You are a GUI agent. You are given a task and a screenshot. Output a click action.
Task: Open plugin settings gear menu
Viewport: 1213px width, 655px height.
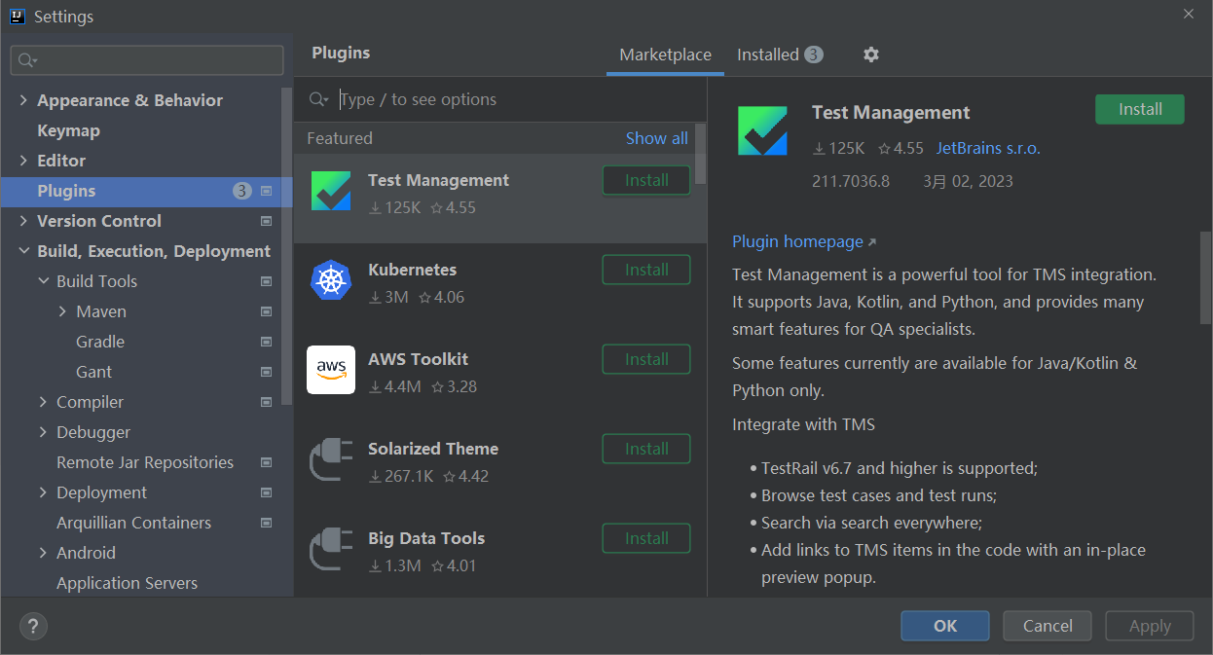pos(871,55)
